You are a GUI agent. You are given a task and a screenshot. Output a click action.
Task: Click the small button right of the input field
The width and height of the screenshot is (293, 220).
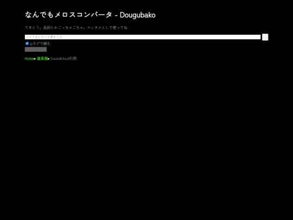tap(265, 37)
